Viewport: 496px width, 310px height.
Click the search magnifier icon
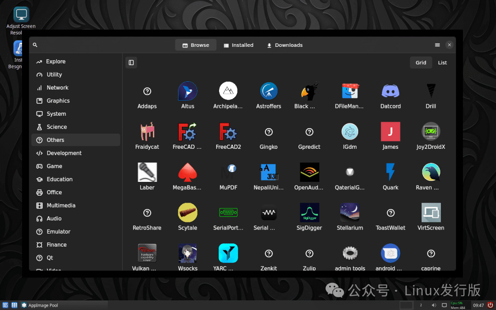pos(35,45)
